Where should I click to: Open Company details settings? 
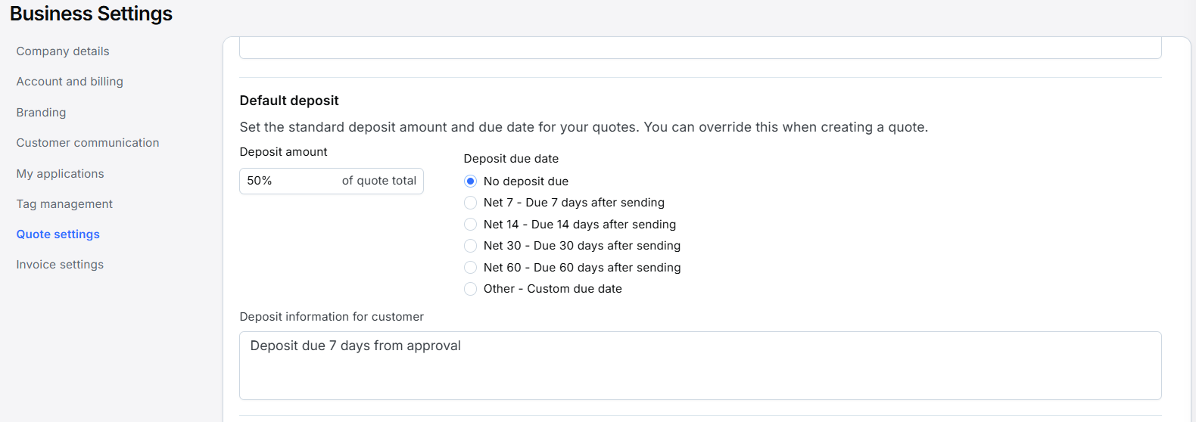[63, 51]
